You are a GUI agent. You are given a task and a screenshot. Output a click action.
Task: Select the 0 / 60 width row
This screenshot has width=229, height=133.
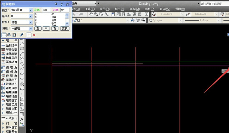coord(50,14)
